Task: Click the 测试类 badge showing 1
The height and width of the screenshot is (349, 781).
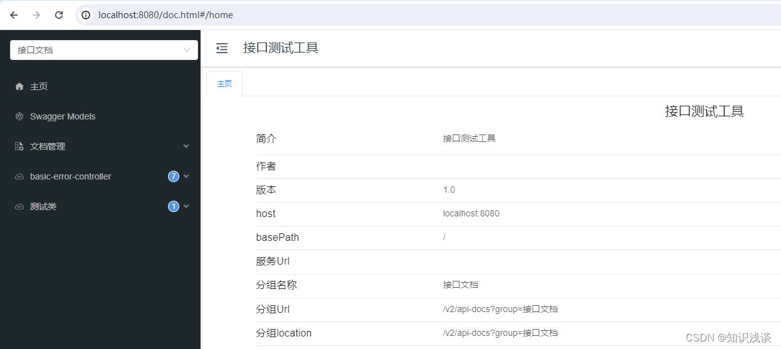Action: click(174, 206)
